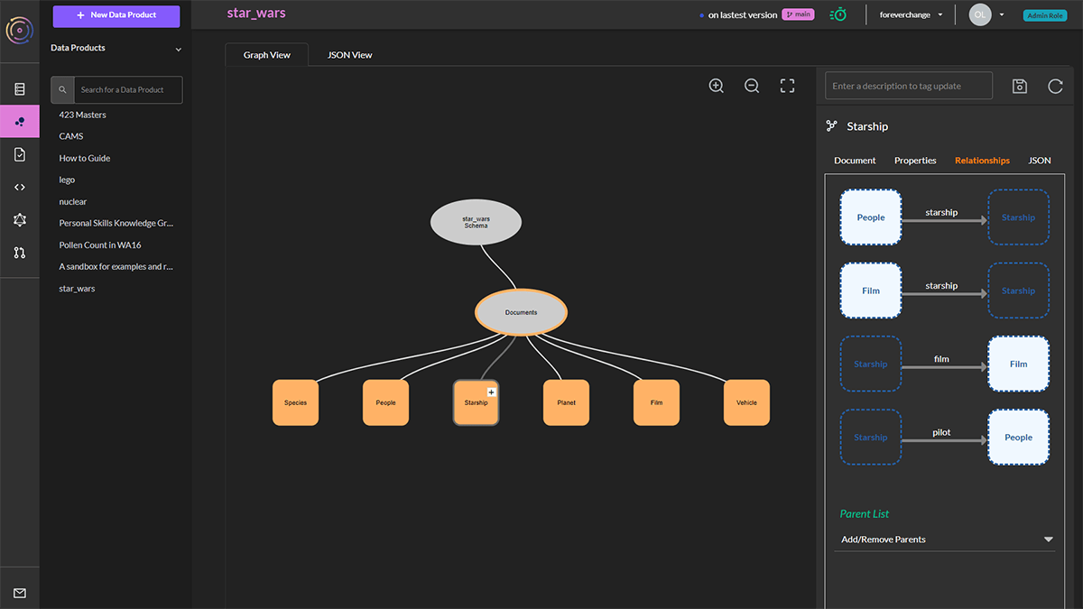Screen dimensions: 1083x609
Task: Expand the Add/Remove Parents dropdown
Action: click(x=1047, y=539)
